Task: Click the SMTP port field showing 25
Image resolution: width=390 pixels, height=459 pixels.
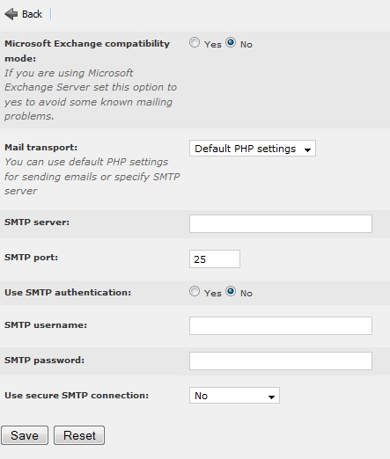Action: coord(215,259)
